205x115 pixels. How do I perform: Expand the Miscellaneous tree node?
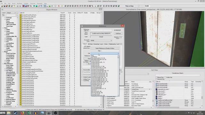[x=3, y=64]
